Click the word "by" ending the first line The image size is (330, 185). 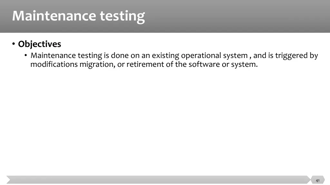click(314, 56)
